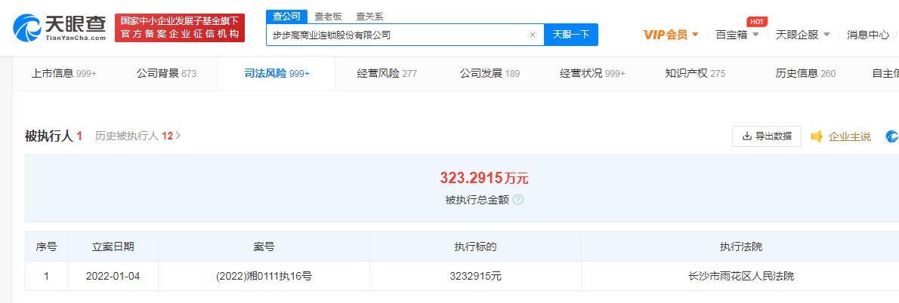This screenshot has height=303, width=899.
Task: Click the help question mark beside 被执行总金额
Action: tap(517, 200)
